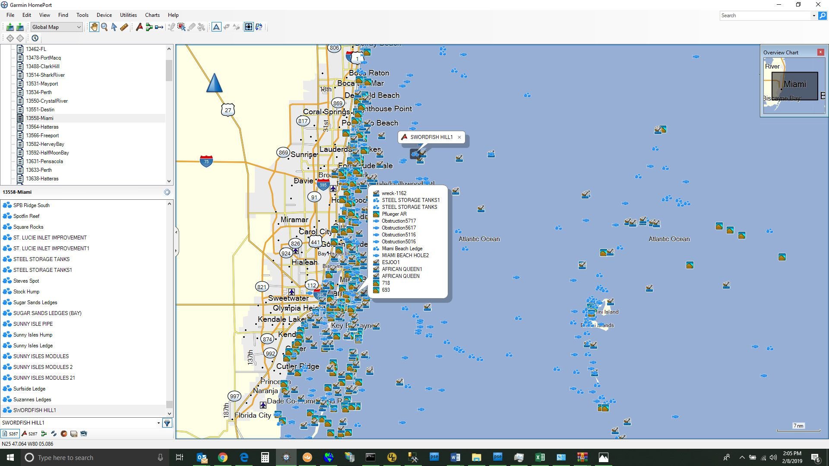The height and width of the screenshot is (466, 829).
Task: Click the orange swirl filter icon
Action: point(63,434)
